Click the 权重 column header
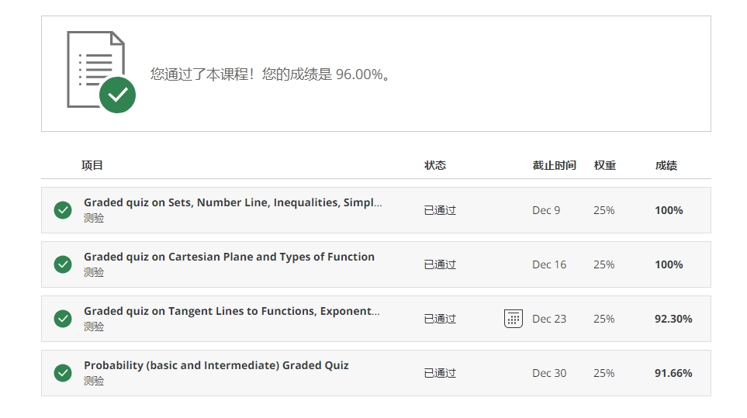Screen dimensions: 747x418 point(604,165)
